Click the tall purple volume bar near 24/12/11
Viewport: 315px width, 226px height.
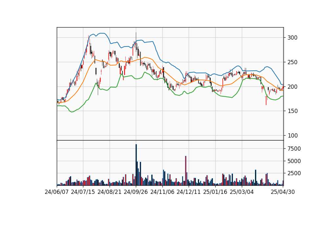[186, 171]
